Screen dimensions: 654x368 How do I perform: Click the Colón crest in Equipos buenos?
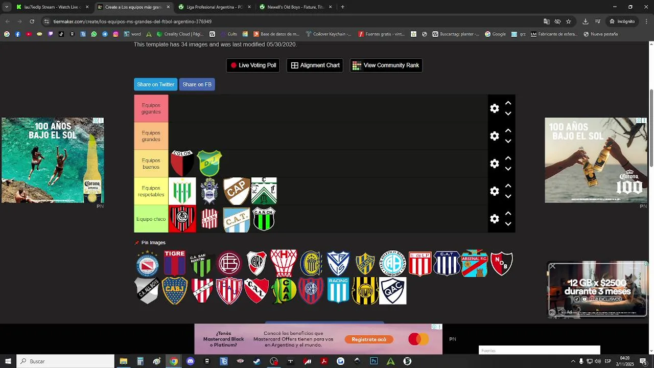point(182,164)
